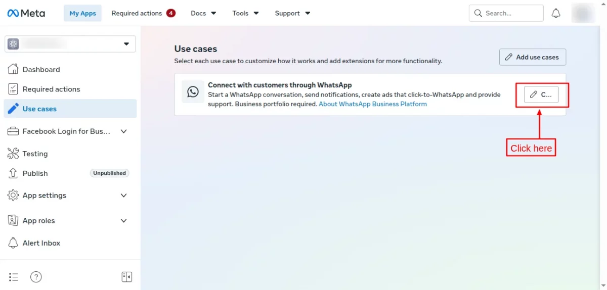Click the Facebook Login briefcase icon
The image size is (607, 290).
pos(13,131)
